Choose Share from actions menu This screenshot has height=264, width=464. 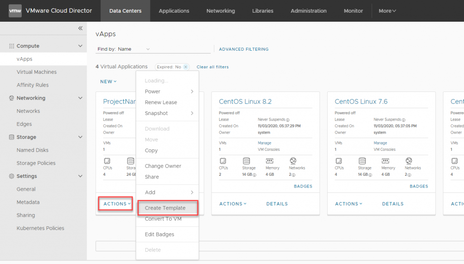[x=167, y=177]
